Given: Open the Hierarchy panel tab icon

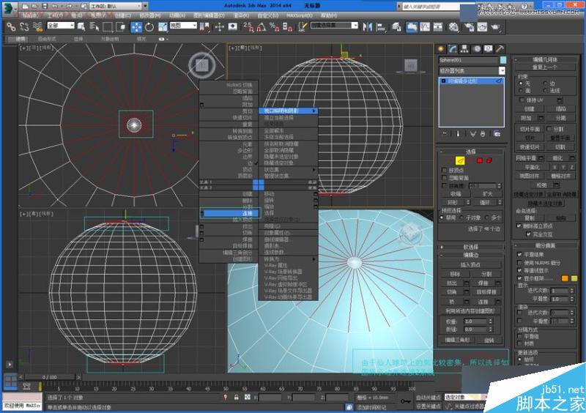Looking at the screenshot, I should tap(463, 48).
